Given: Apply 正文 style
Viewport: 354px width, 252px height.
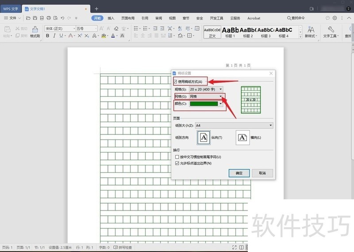Looking at the screenshot, I should pos(212,32).
